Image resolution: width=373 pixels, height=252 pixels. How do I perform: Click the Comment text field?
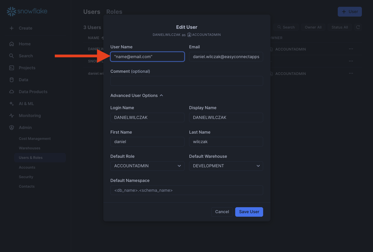click(x=187, y=81)
